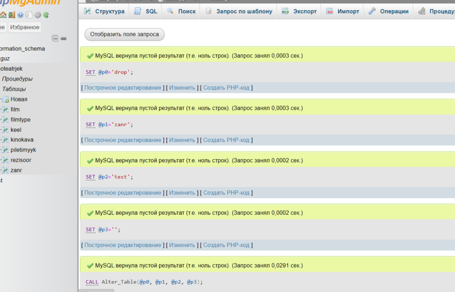Go to the Экспорт tab
The image size is (455, 292).
click(299, 11)
